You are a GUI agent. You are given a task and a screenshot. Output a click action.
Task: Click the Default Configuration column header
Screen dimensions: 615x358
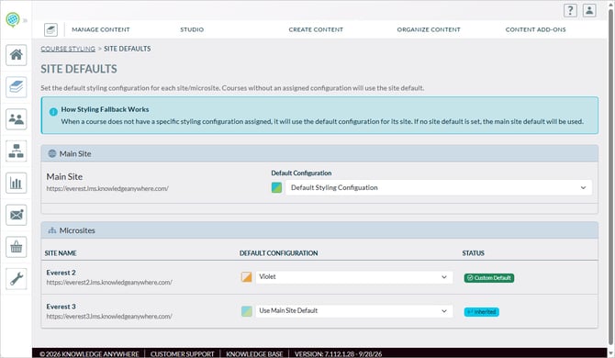click(278, 253)
